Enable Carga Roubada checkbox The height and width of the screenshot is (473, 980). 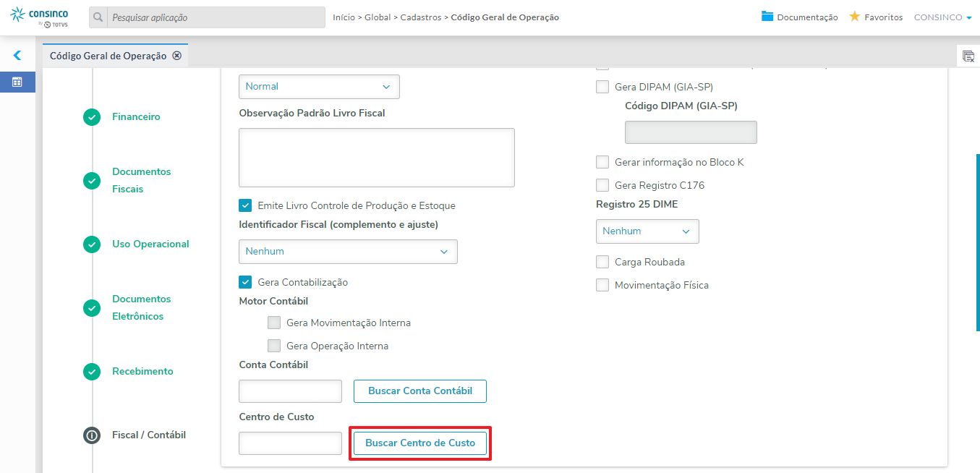click(x=602, y=262)
